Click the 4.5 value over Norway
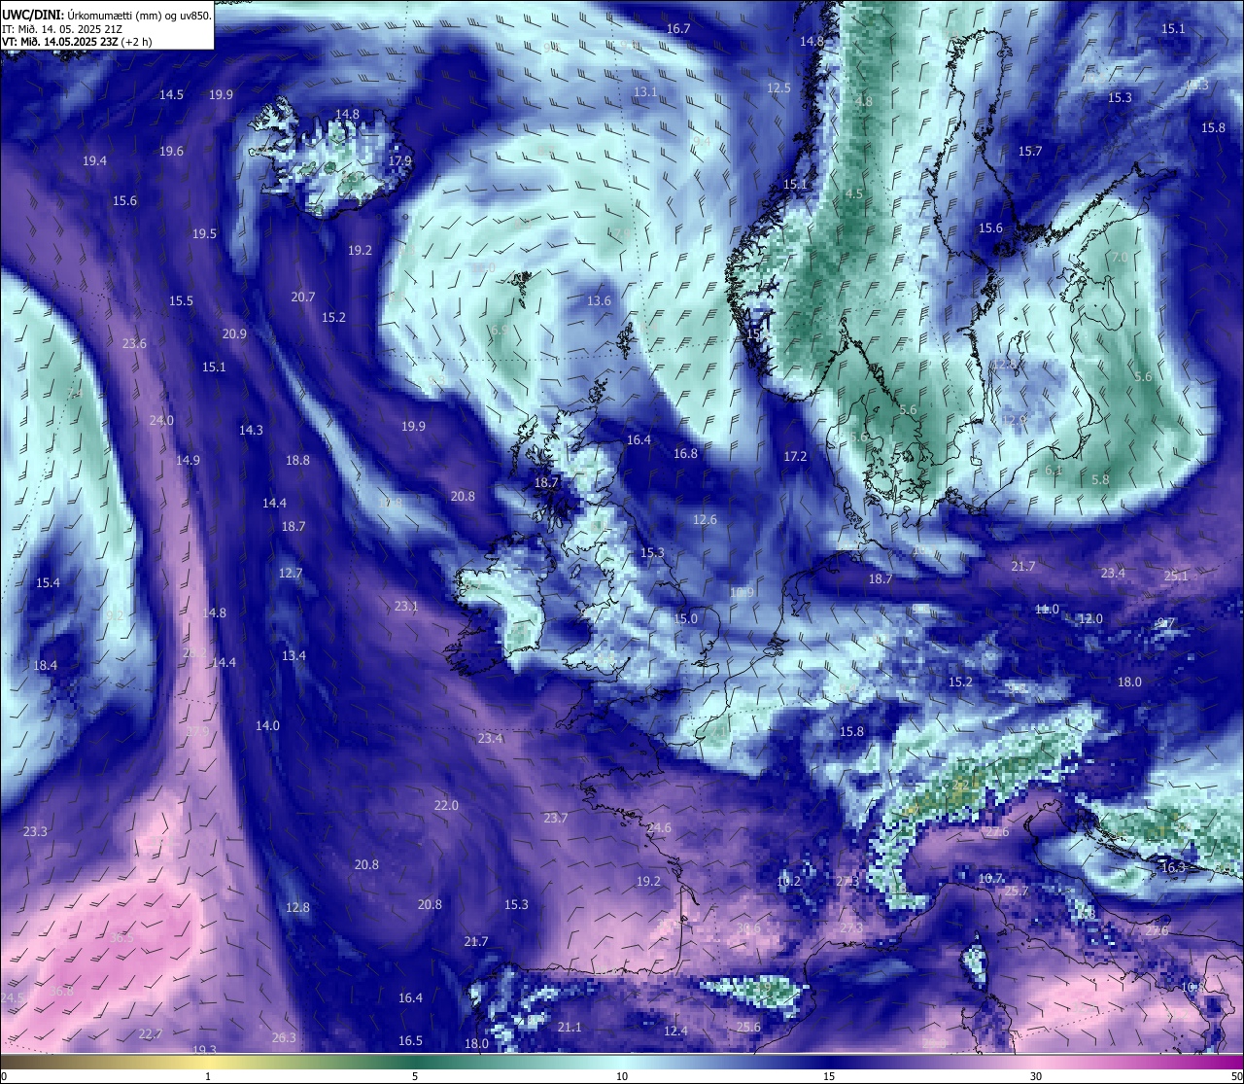This screenshot has width=1244, height=1084. 854,193
